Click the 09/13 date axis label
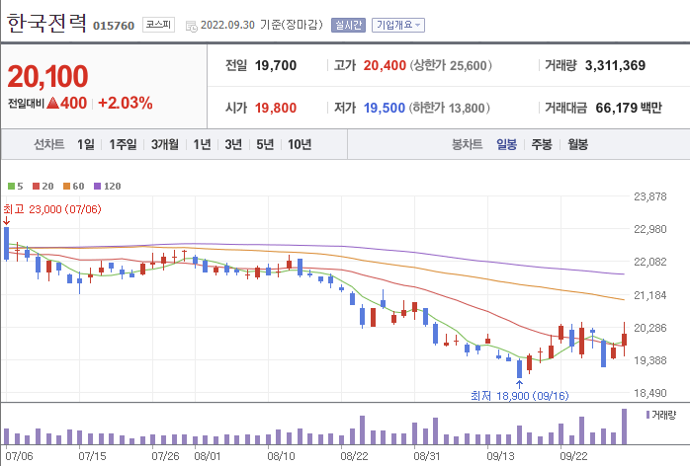The image size is (690, 466). pyautogui.click(x=500, y=456)
